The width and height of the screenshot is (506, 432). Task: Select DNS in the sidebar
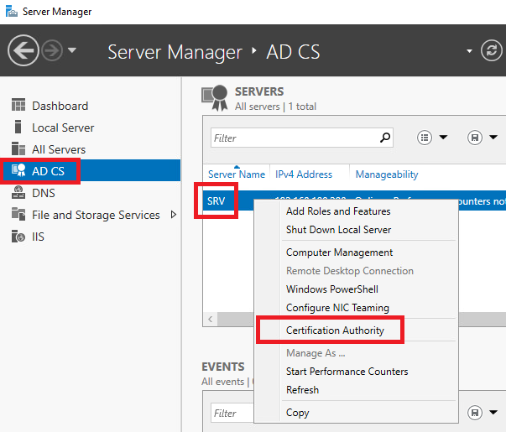click(x=44, y=193)
